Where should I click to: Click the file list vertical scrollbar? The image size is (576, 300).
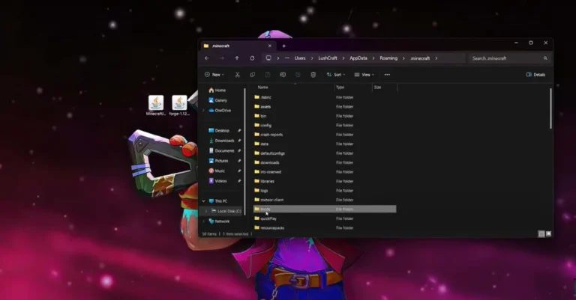point(550,108)
